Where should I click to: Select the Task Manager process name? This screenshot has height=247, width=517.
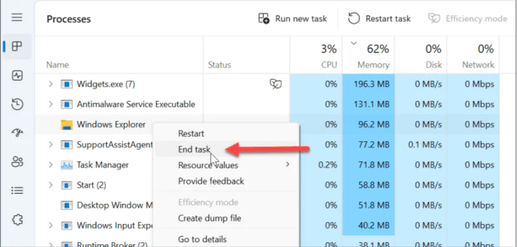[103, 165]
